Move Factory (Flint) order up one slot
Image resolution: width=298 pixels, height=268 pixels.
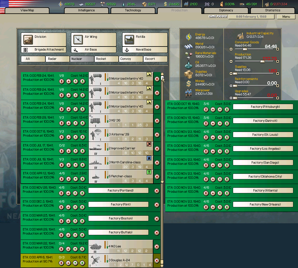point(75,207)
